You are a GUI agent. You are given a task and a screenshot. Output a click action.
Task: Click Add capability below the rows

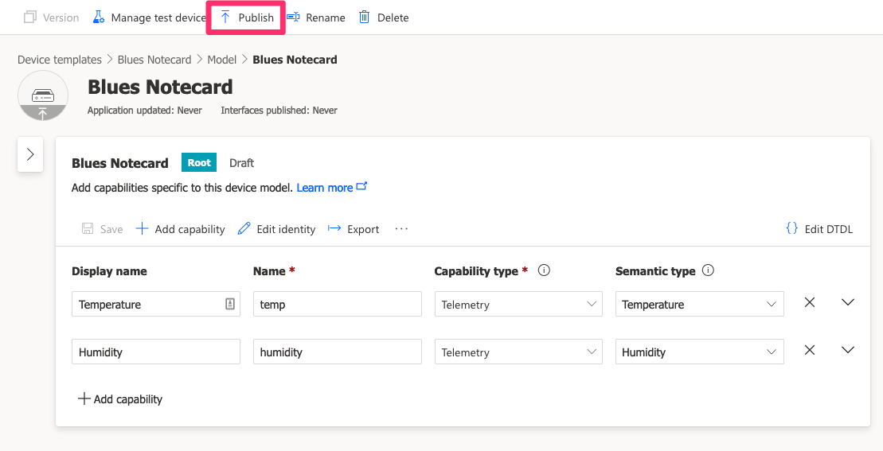pos(120,399)
